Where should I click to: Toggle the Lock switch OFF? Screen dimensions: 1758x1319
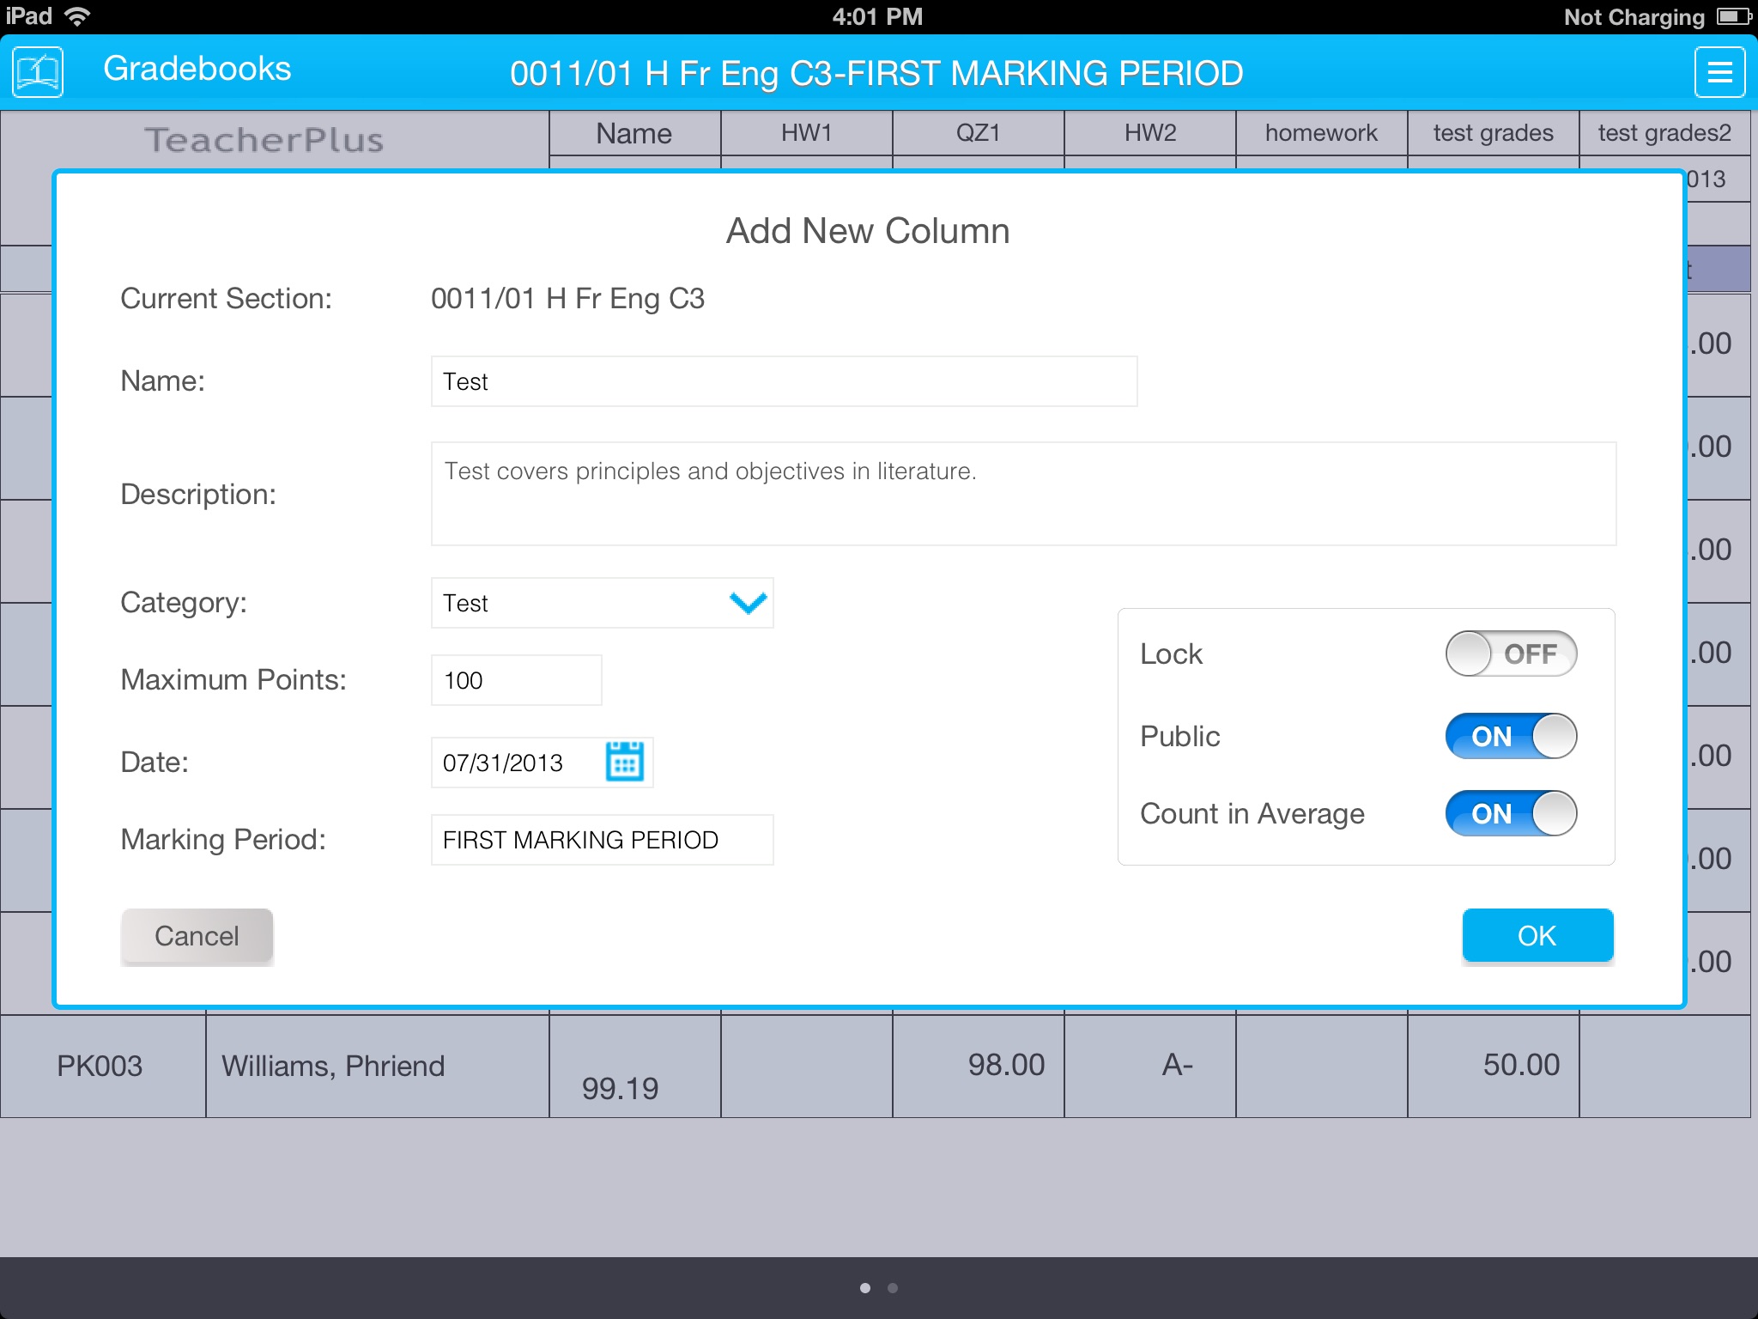pos(1509,654)
